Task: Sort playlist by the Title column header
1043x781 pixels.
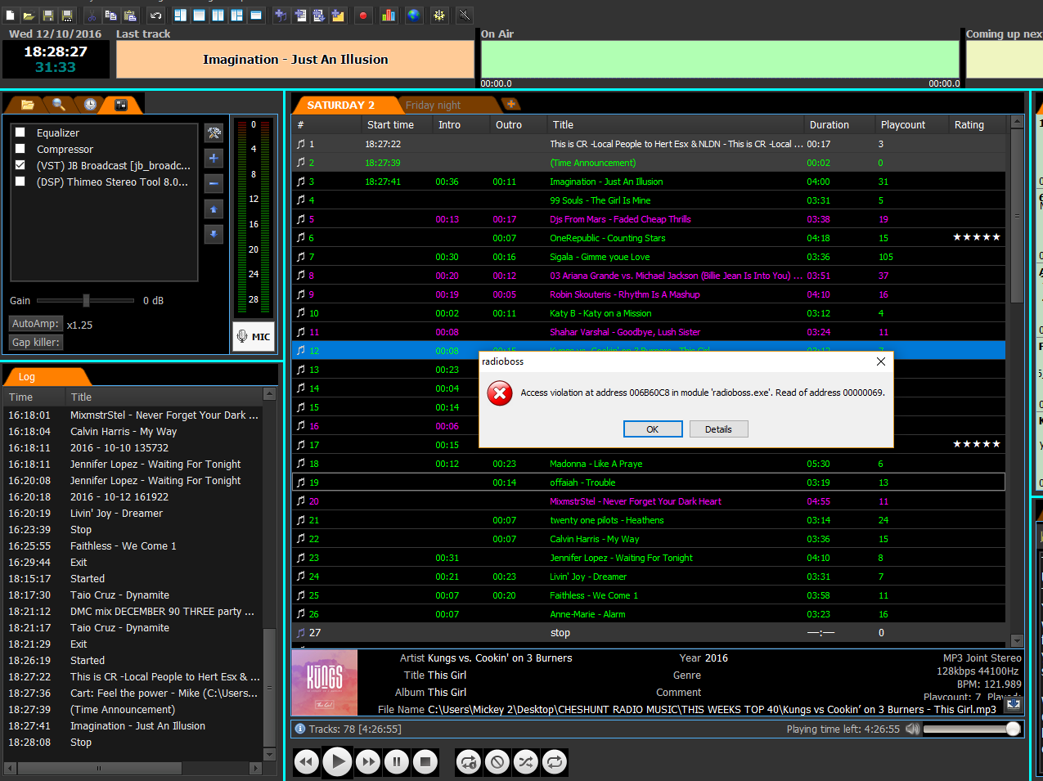Action: point(676,124)
